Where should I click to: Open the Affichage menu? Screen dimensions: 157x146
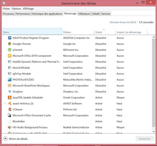coord(28,9)
